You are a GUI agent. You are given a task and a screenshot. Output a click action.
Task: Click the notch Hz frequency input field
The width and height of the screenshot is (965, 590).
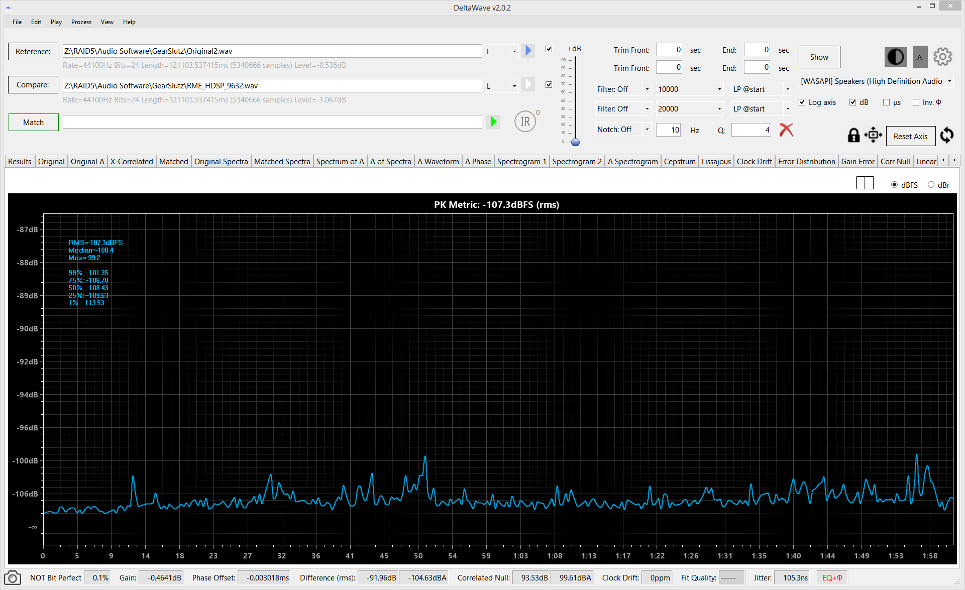(x=669, y=130)
